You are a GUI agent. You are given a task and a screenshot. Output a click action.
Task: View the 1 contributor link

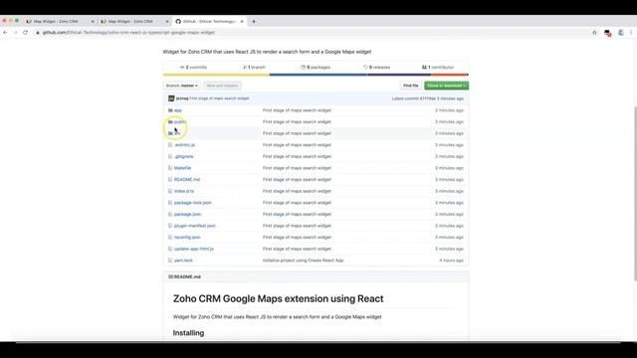pyautogui.click(x=438, y=68)
